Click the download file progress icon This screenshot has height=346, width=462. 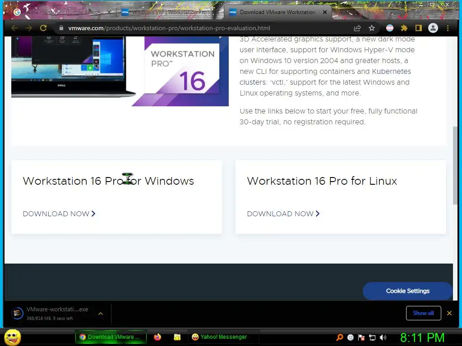pos(18,314)
